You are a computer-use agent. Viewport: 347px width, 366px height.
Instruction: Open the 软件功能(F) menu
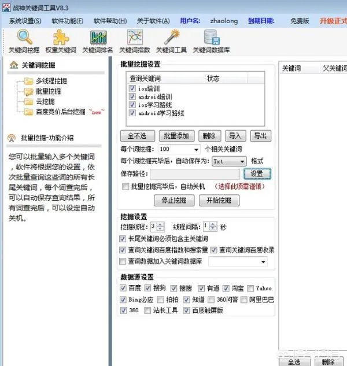[x=67, y=21]
